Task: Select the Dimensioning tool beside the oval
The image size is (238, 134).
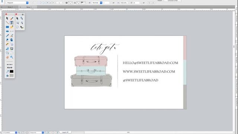Action: pos(12,31)
